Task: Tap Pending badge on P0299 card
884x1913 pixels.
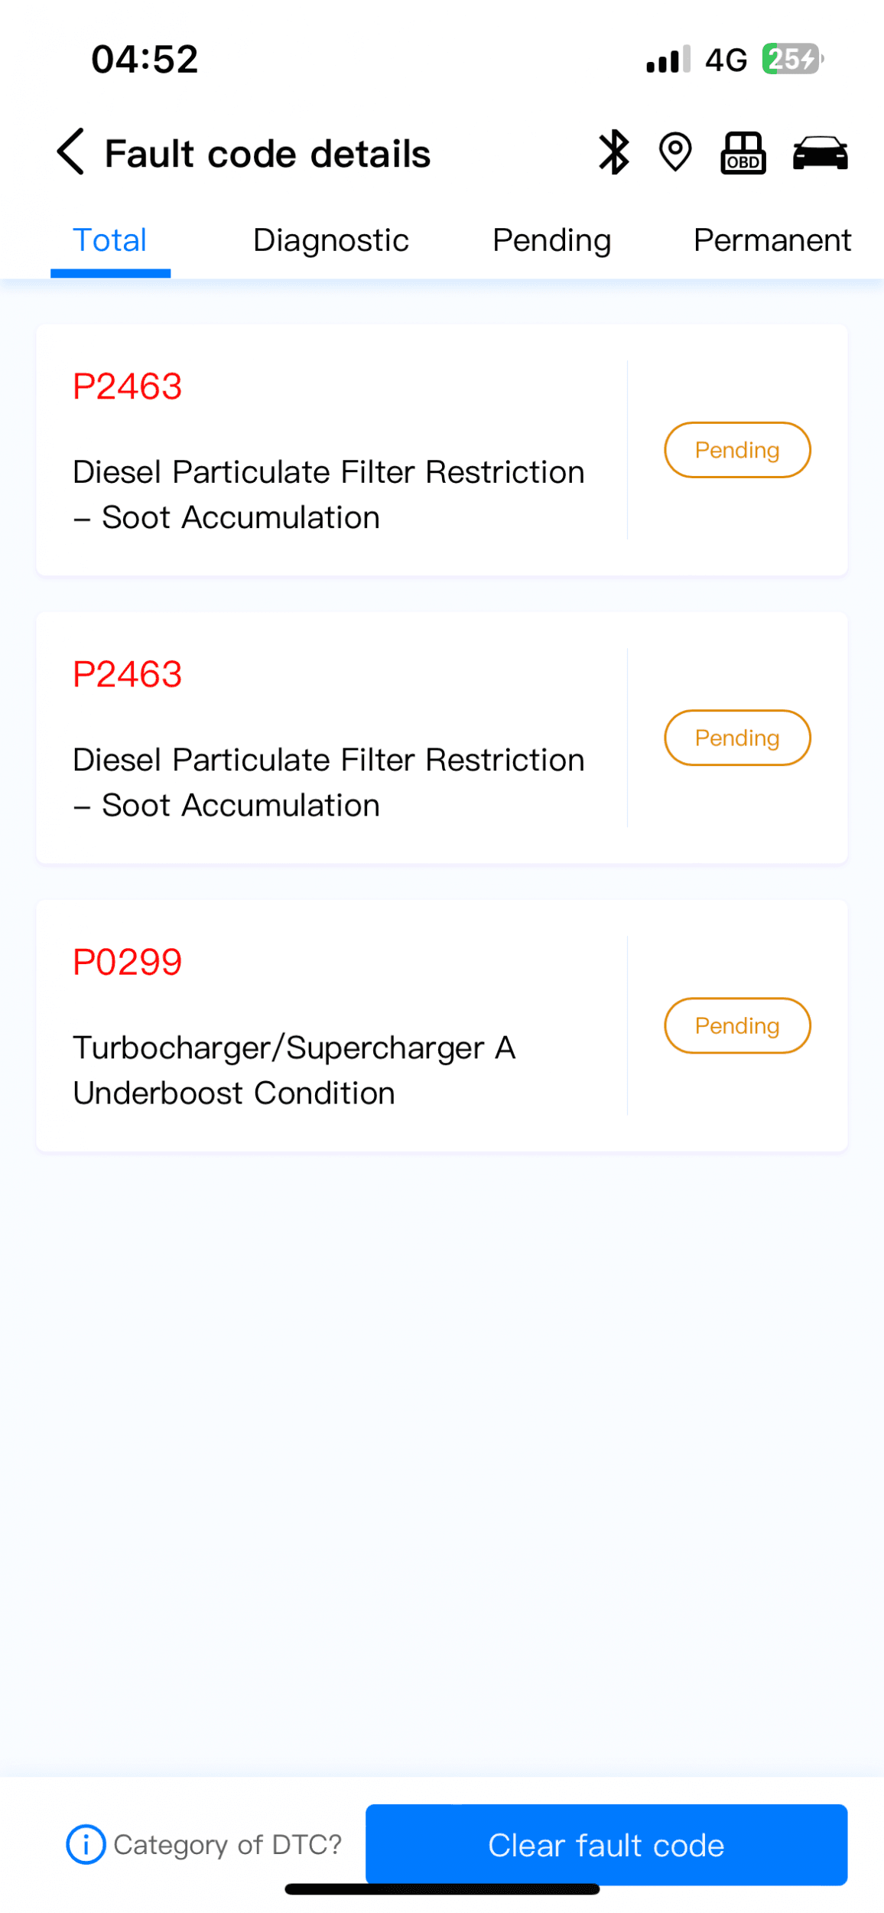Action: click(736, 1025)
